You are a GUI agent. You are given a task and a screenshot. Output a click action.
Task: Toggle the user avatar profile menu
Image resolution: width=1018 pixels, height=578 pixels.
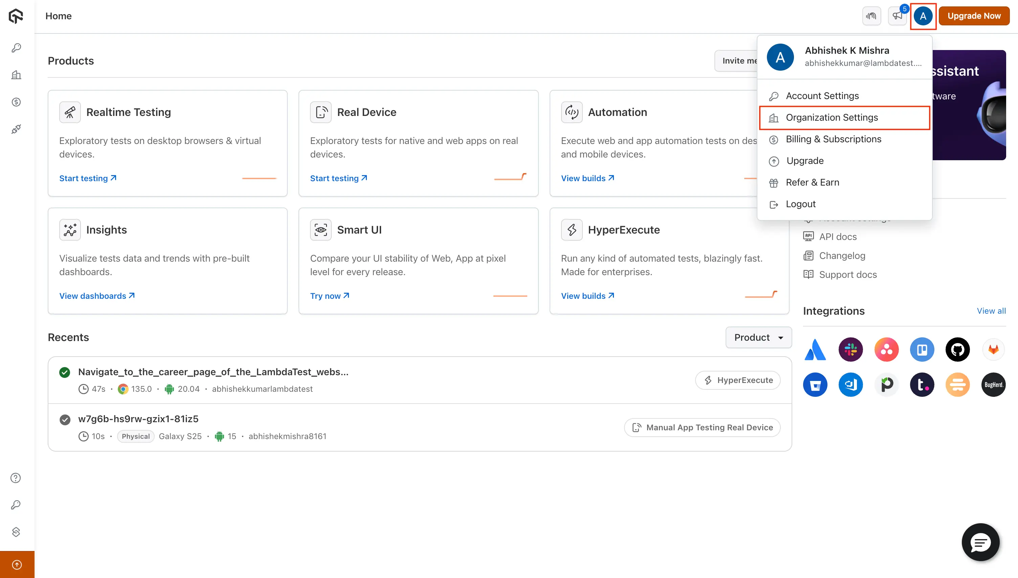point(923,16)
